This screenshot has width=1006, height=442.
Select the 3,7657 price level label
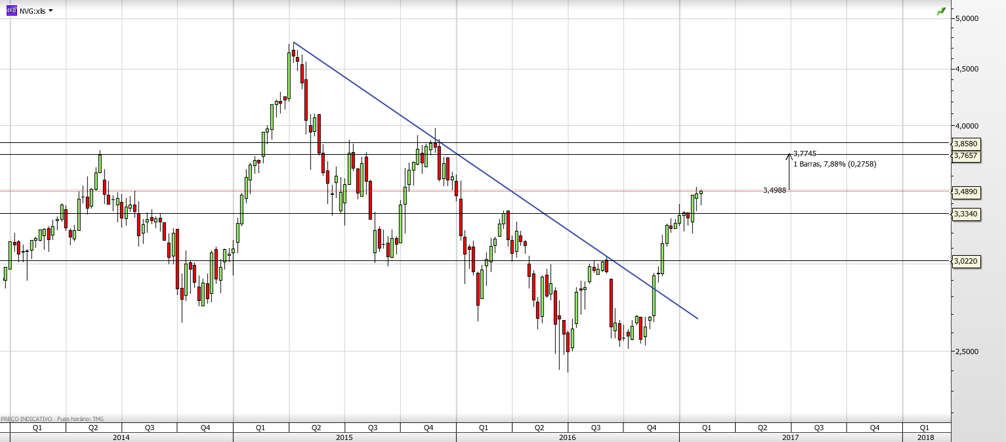(966, 155)
